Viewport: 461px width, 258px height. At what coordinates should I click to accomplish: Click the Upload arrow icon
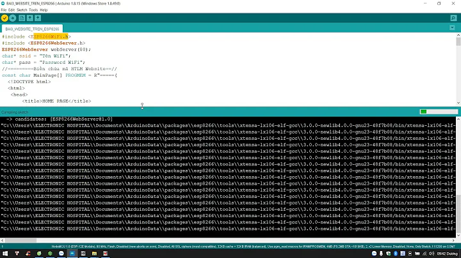[13, 18]
